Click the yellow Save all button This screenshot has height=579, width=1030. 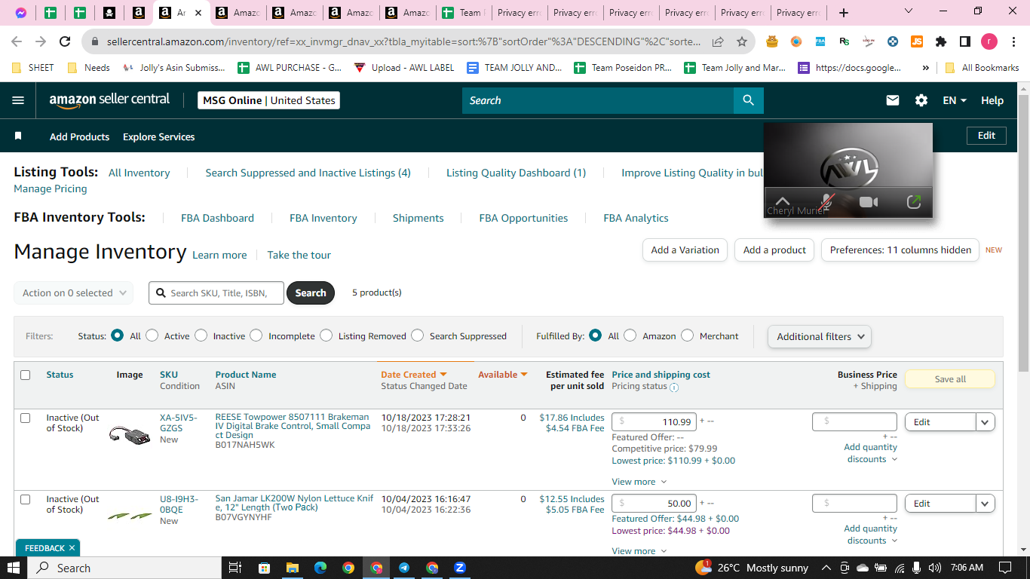coord(950,379)
